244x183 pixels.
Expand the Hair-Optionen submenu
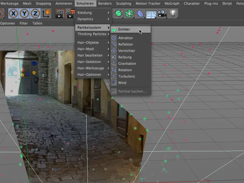click(x=93, y=74)
